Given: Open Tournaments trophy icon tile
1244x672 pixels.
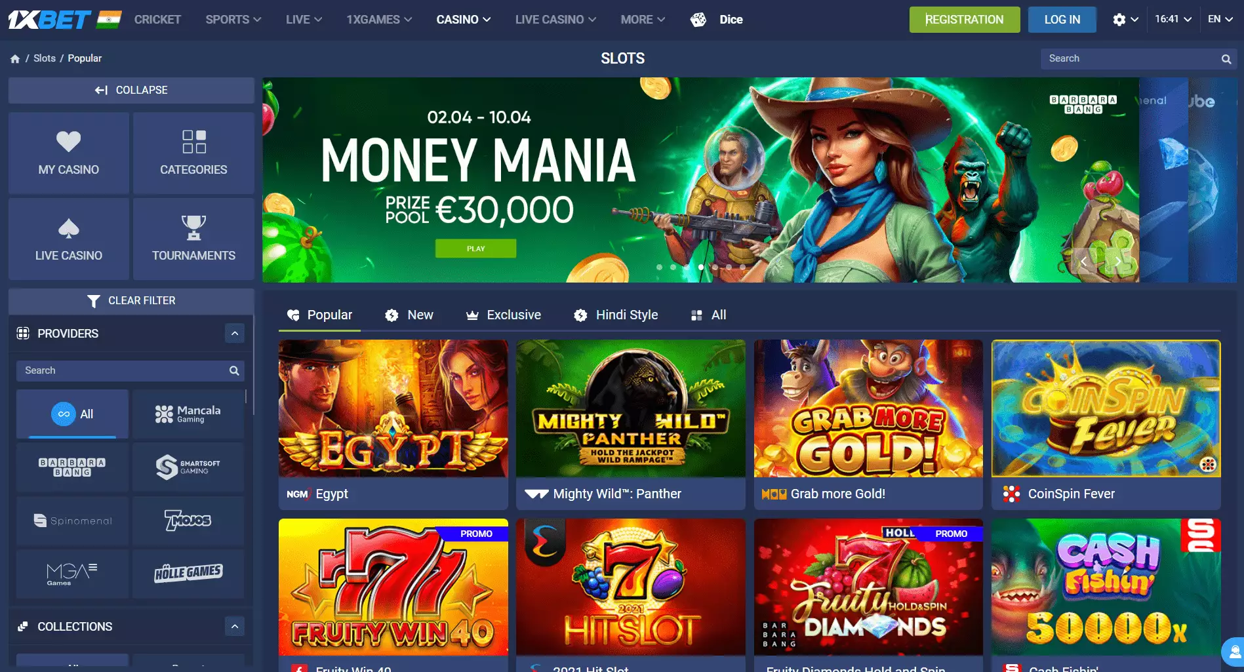Looking at the screenshot, I should point(193,239).
